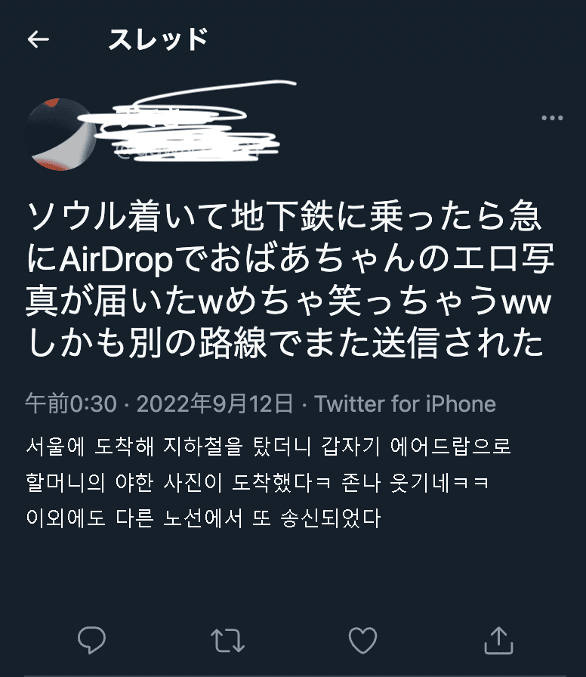The width and height of the screenshot is (586, 677).
Task: Tap the Korean line starting 이외에도 다른
Action: [203, 518]
